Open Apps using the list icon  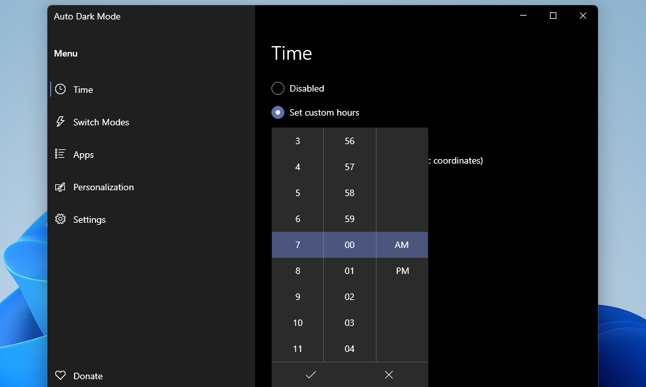[60, 154]
